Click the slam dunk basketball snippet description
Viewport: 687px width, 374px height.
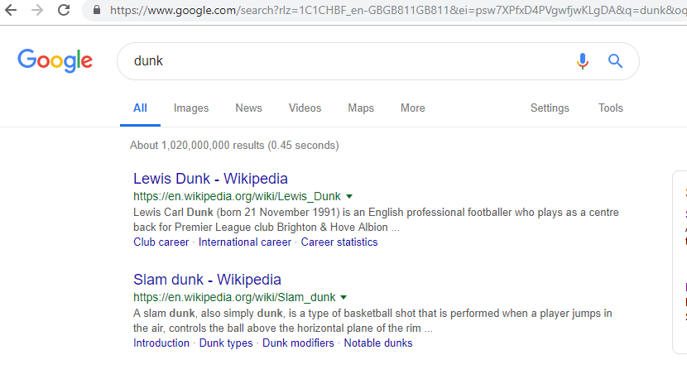(372, 321)
